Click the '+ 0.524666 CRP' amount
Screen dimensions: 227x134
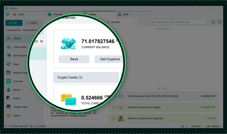pos(207,107)
